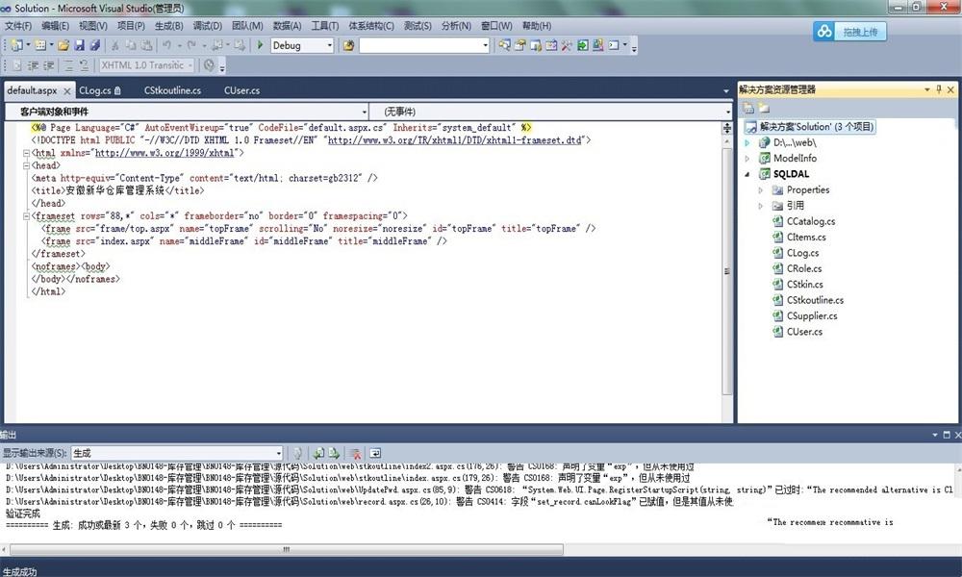The height and width of the screenshot is (577, 962).
Task: Open the 帮助(H) help menu
Action: click(x=537, y=26)
